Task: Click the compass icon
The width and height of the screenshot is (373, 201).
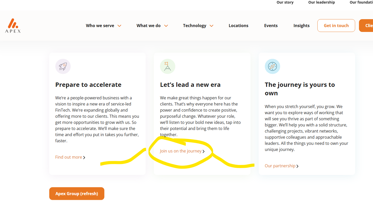Action: pos(272,66)
